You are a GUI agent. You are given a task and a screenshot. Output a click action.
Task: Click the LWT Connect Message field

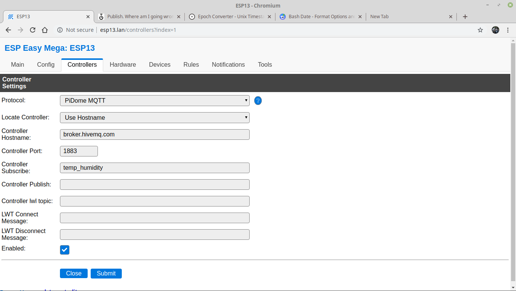[x=155, y=218]
